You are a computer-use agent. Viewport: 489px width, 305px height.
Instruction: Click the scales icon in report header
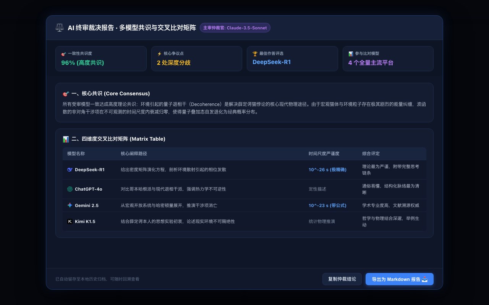pos(60,28)
